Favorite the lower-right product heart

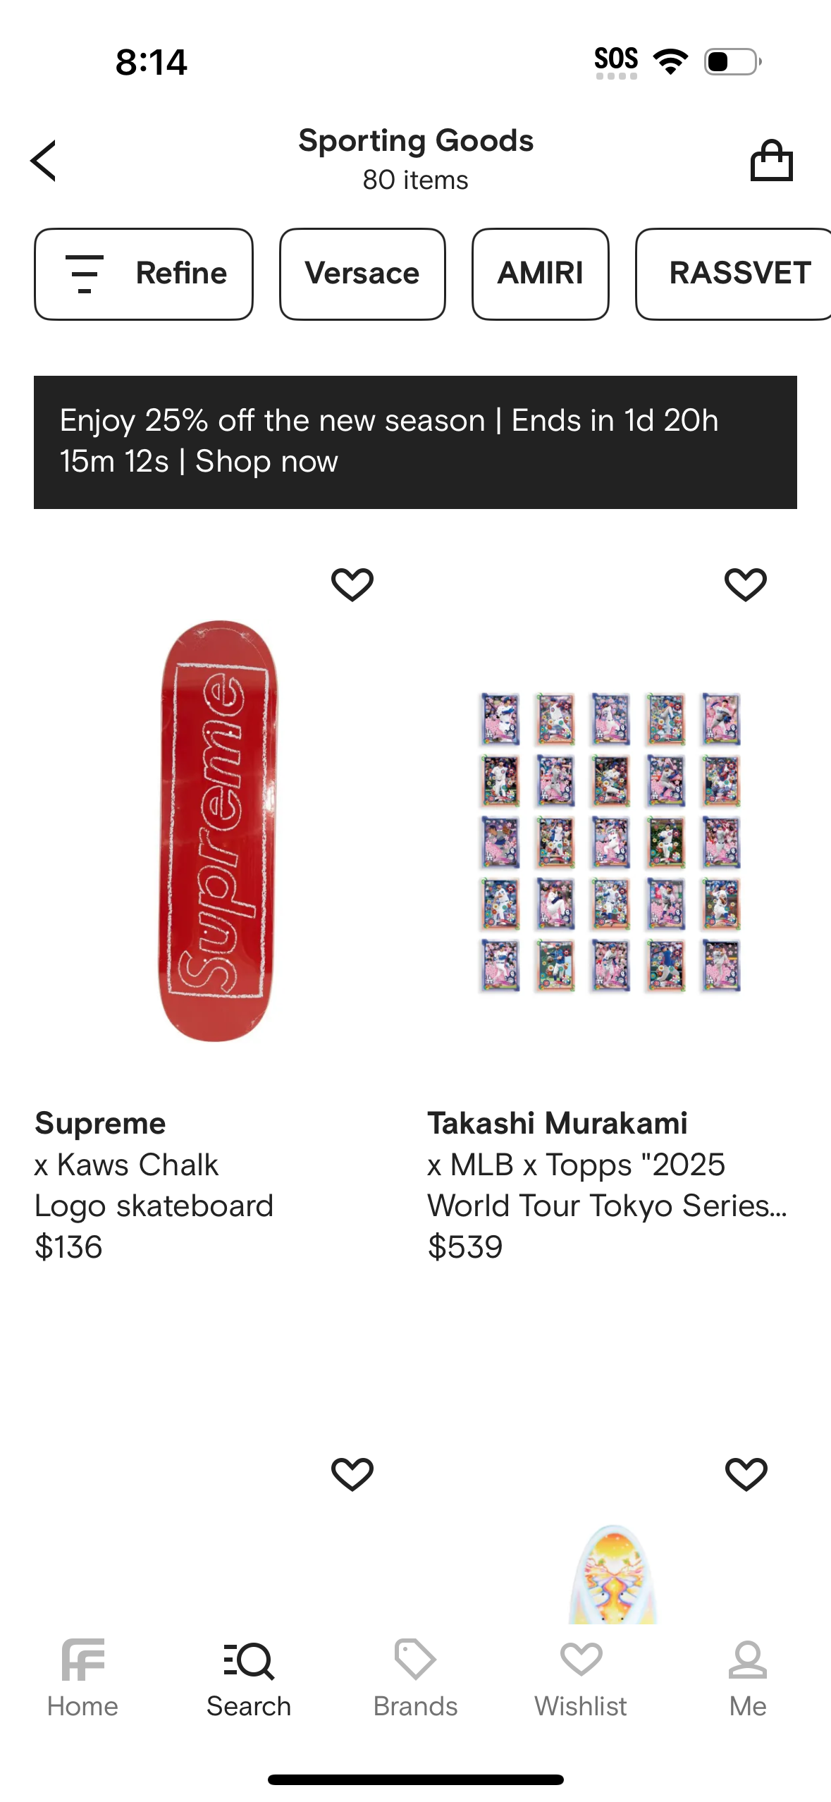(746, 1474)
